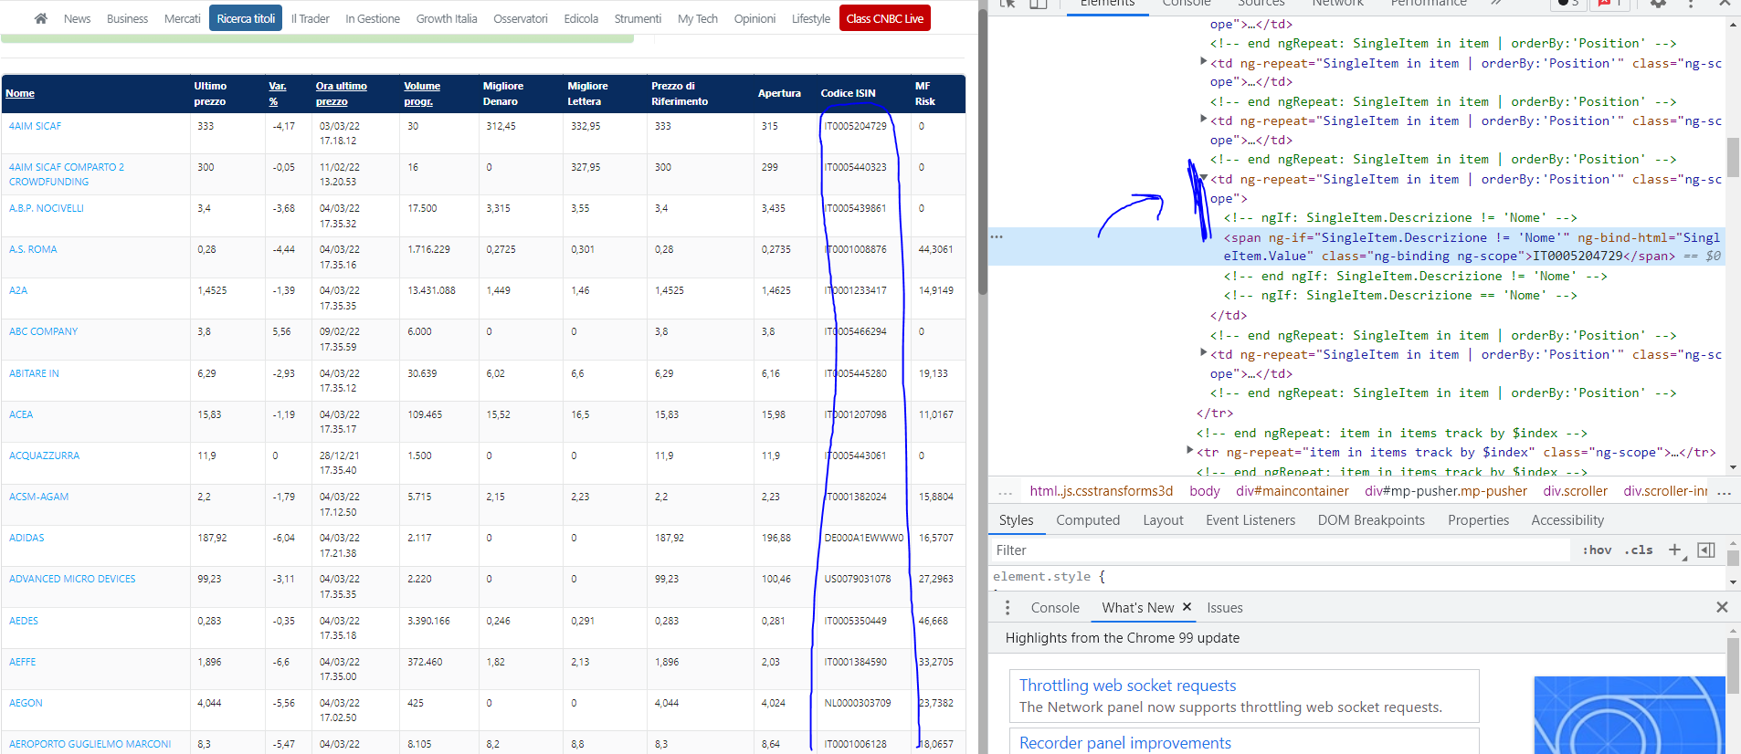Add a new style rule with plus icon
This screenshot has height=754, width=1741.
(x=1675, y=550)
